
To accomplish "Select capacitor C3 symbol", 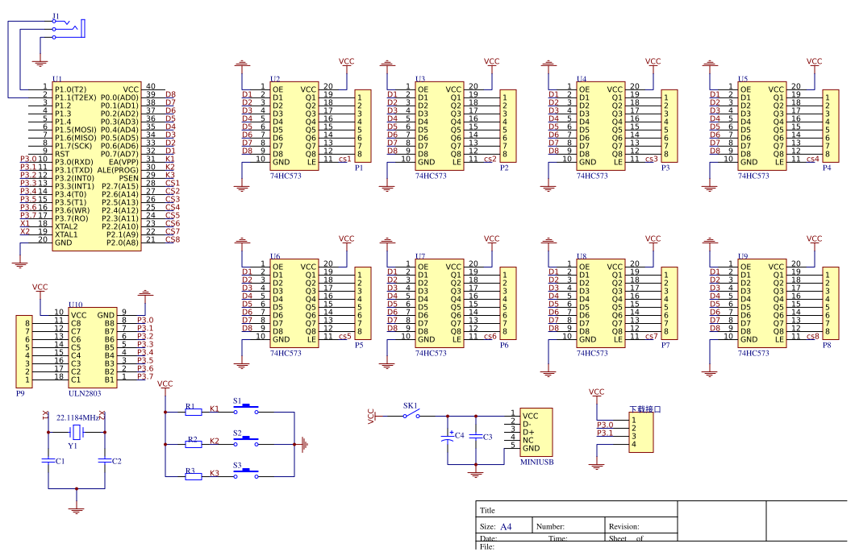I will pyautogui.click(x=476, y=437).
